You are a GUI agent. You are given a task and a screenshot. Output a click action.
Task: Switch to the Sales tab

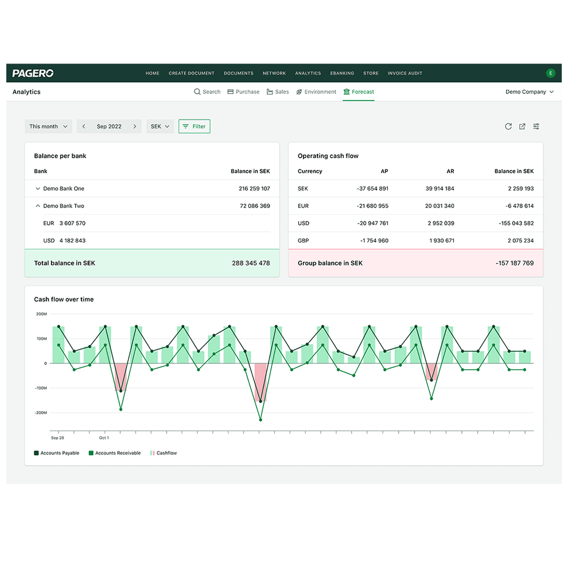click(x=278, y=92)
